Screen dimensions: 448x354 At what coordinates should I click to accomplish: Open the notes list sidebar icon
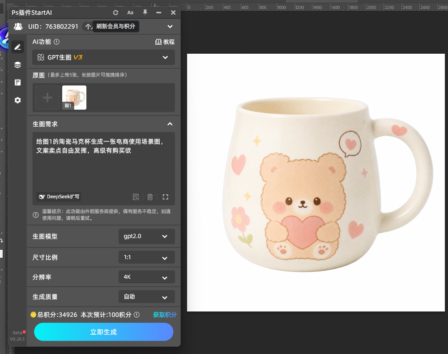(18, 83)
